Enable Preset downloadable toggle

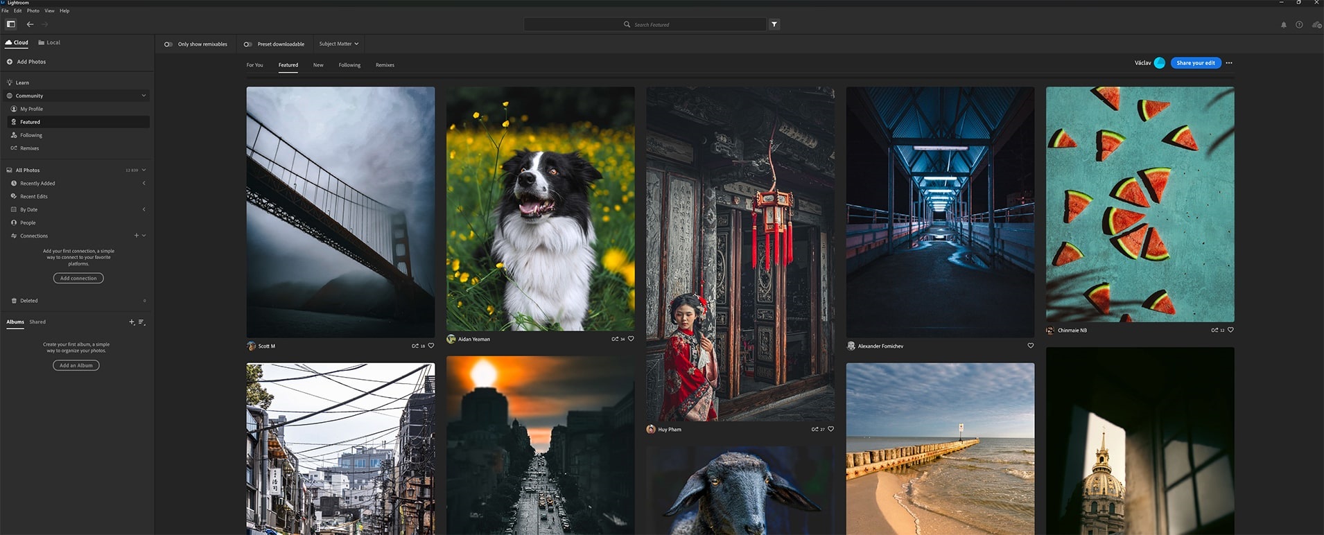tap(247, 44)
